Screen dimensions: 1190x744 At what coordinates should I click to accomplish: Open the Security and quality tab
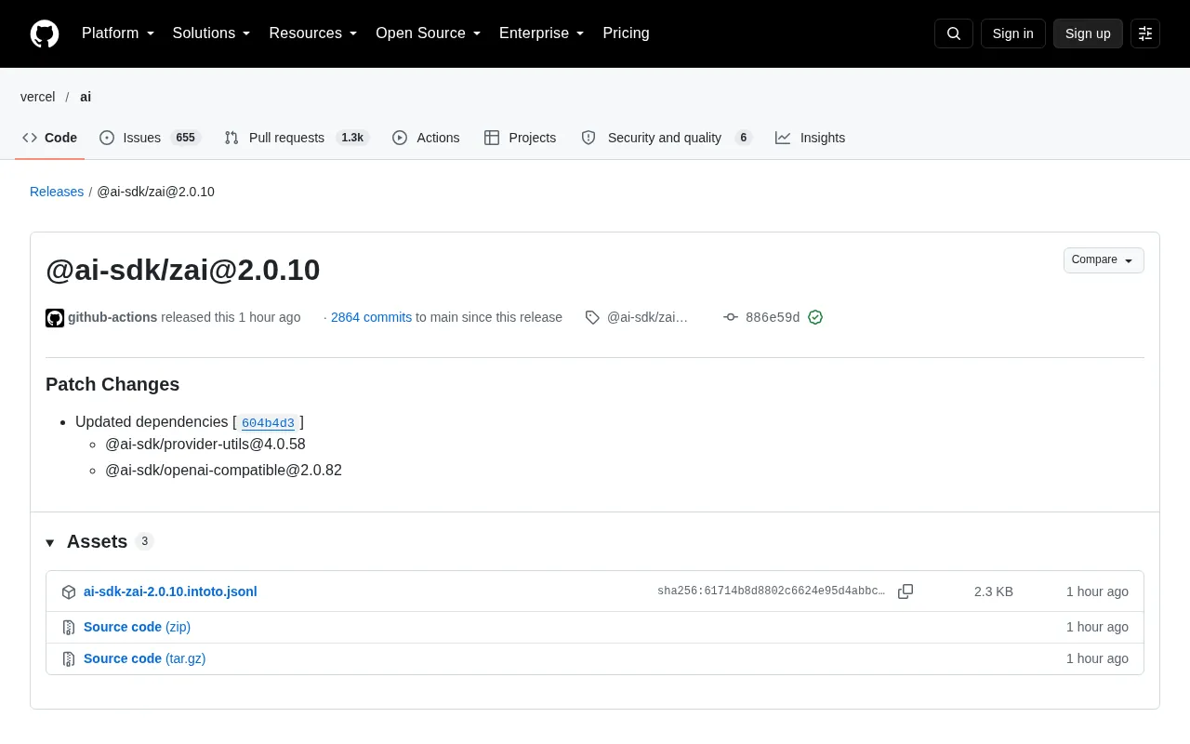[x=666, y=138]
